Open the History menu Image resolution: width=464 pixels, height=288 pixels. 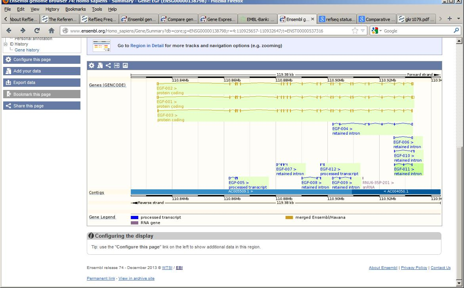(52, 9)
